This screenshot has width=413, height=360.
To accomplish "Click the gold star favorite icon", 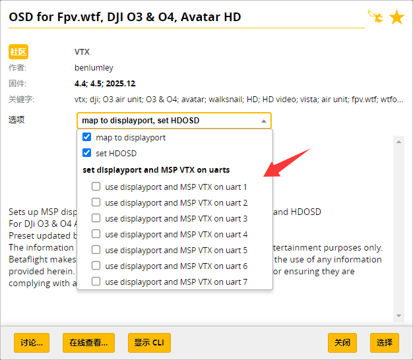I will (x=397, y=17).
